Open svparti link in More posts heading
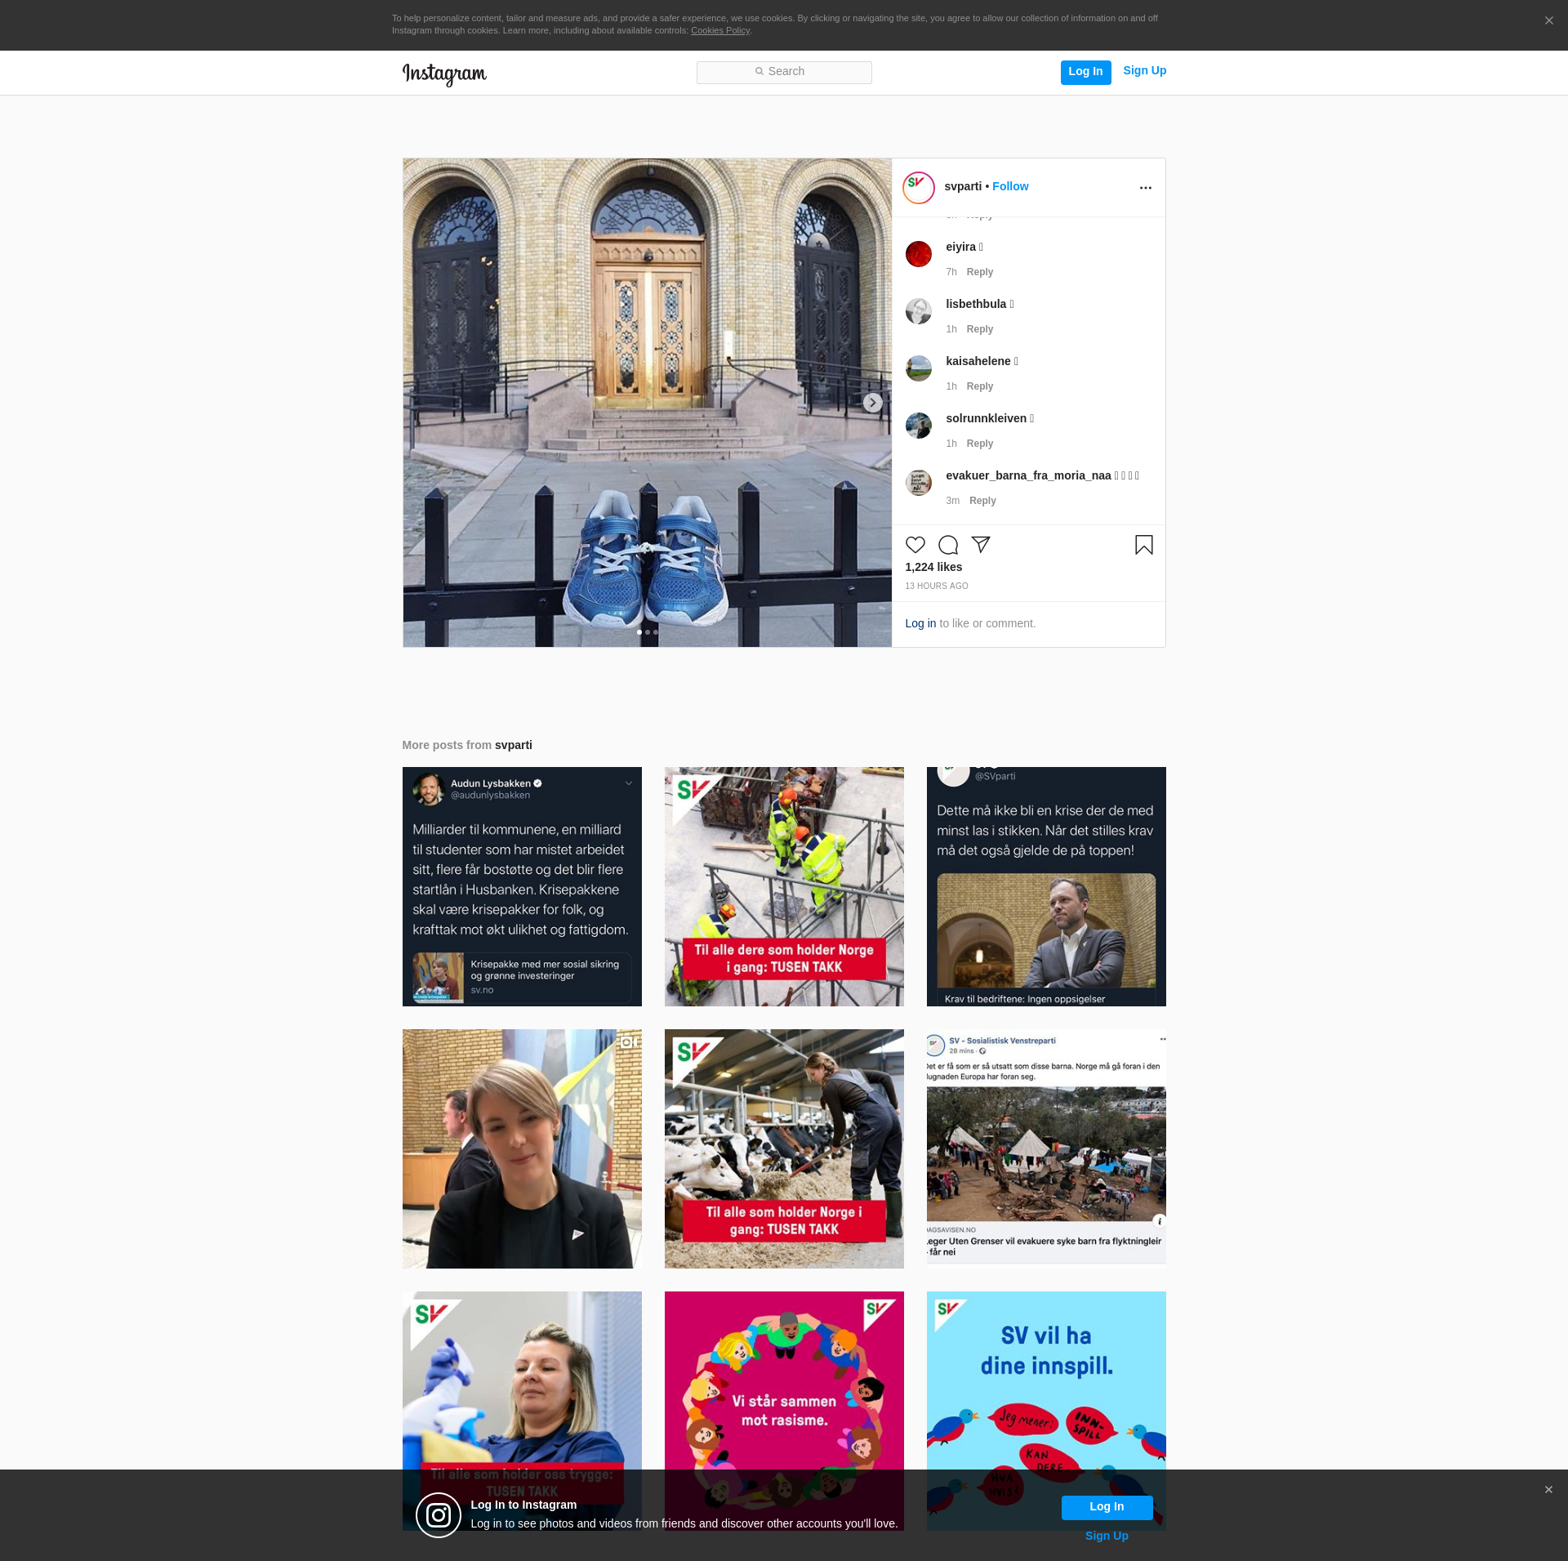1568x1561 pixels. (514, 745)
